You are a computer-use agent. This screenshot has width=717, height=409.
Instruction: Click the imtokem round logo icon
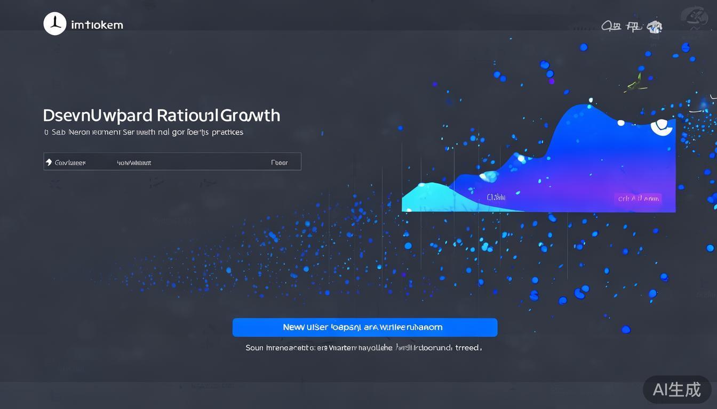pos(54,24)
